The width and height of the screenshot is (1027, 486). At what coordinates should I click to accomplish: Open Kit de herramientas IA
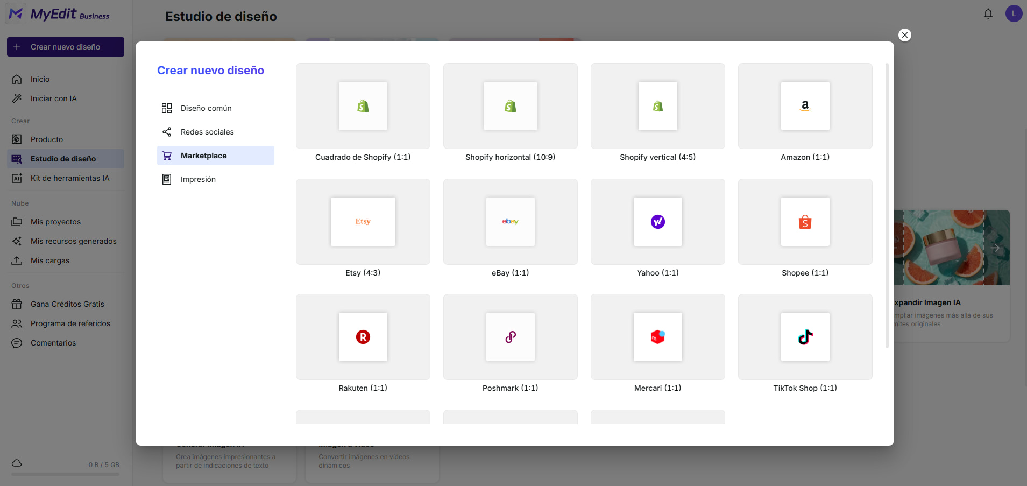(66, 178)
